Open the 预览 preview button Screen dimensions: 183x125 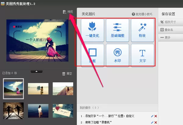pos(68,12)
